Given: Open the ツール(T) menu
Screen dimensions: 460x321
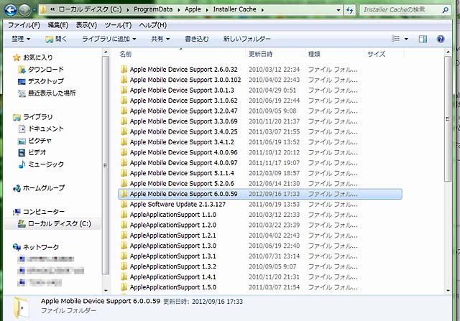Looking at the screenshot, I should click(118, 25).
